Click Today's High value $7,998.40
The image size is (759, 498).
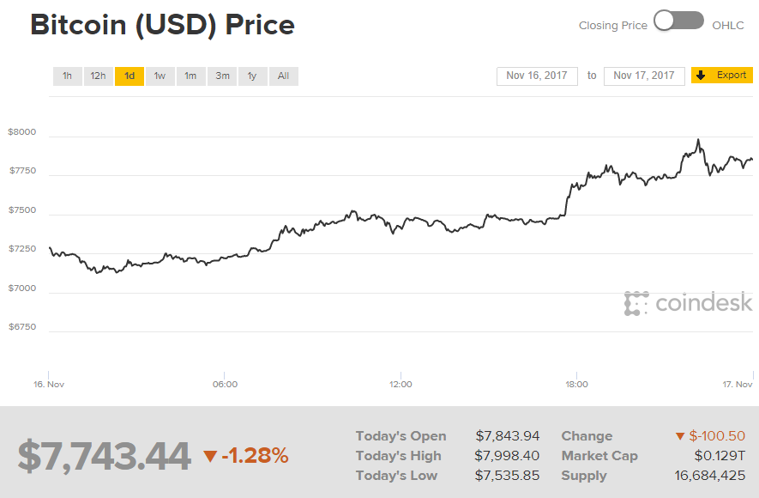coord(508,456)
